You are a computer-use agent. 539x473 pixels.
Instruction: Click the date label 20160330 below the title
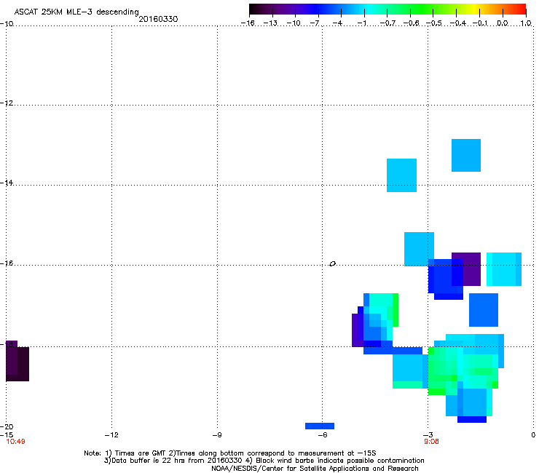[158, 19]
